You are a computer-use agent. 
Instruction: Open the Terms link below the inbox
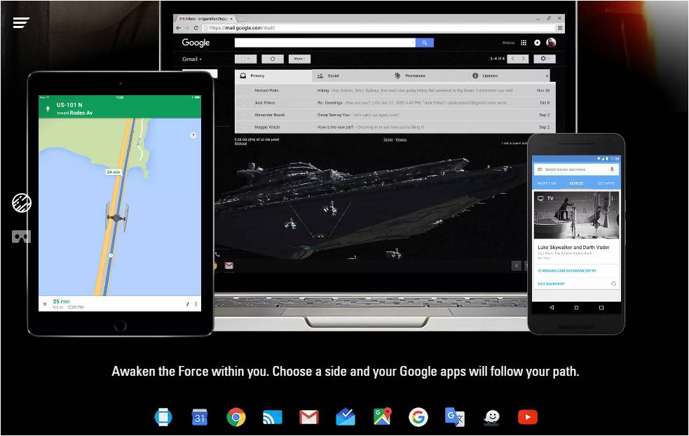pos(388,139)
